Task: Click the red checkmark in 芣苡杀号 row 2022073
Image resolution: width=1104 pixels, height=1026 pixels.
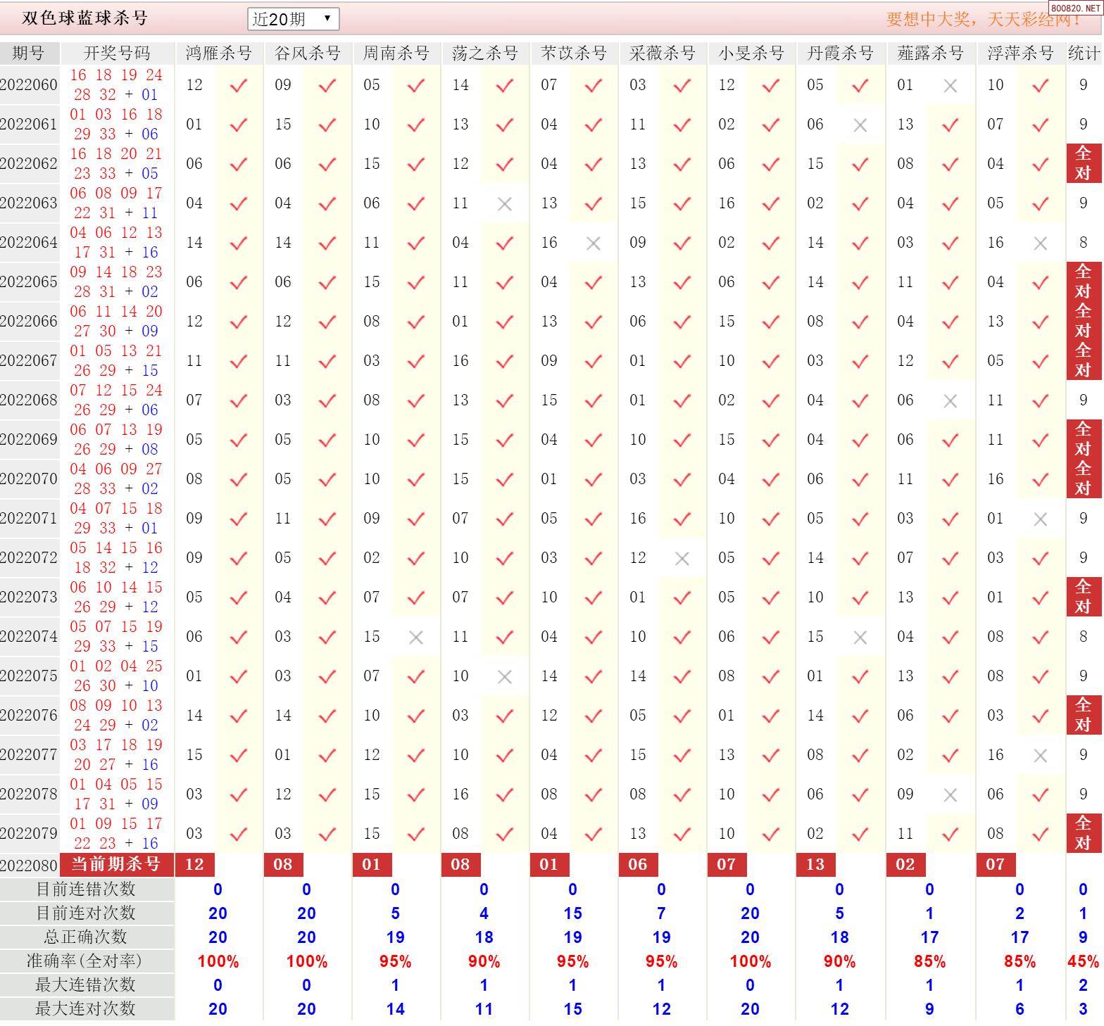Action: (594, 598)
